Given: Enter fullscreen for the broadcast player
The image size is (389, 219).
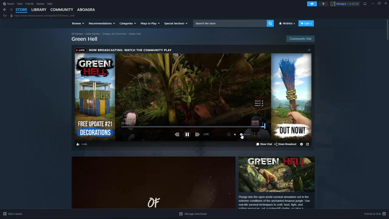Looking at the screenshot, I should [256, 134].
